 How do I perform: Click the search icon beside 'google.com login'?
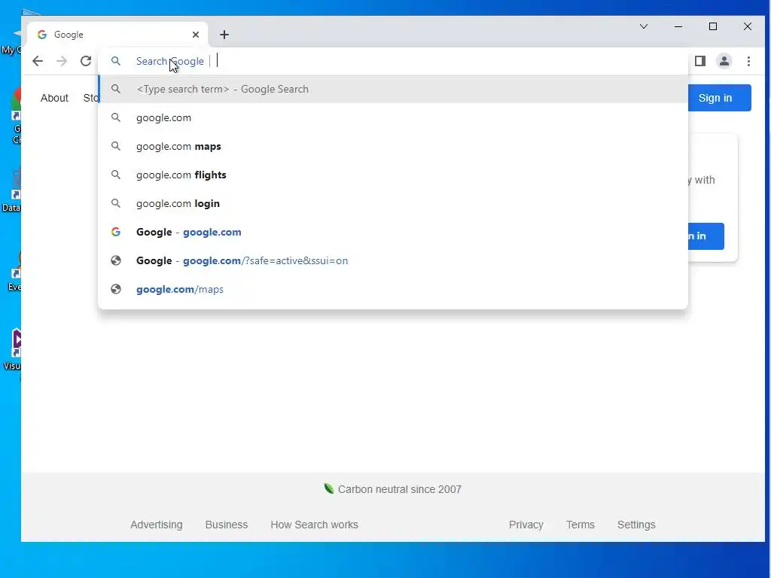pyautogui.click(x=115, y=203)
